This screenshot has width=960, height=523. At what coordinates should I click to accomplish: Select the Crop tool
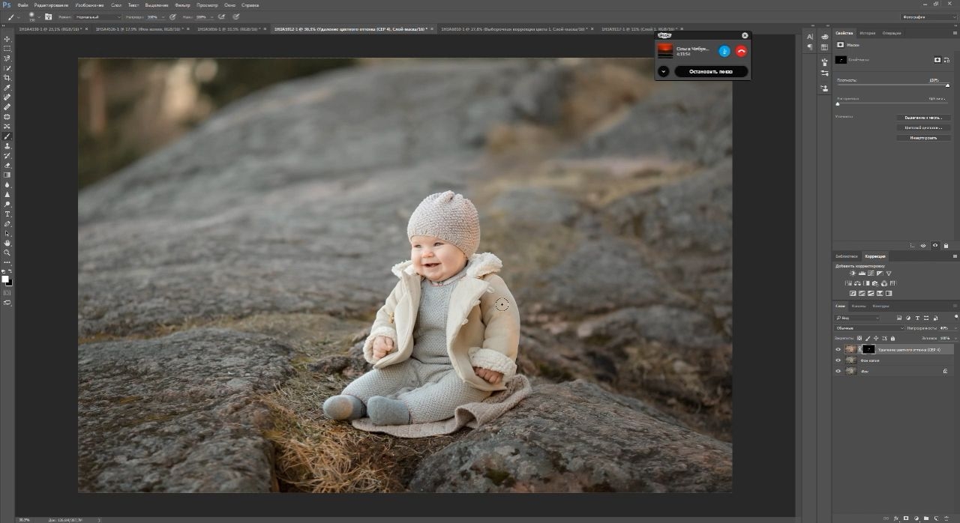(7, 78)
